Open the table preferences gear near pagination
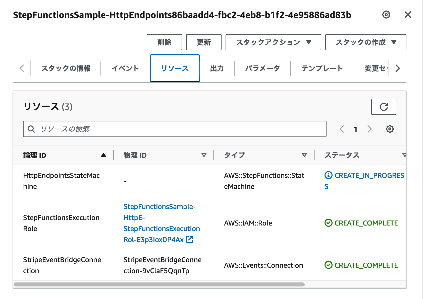 390,129
